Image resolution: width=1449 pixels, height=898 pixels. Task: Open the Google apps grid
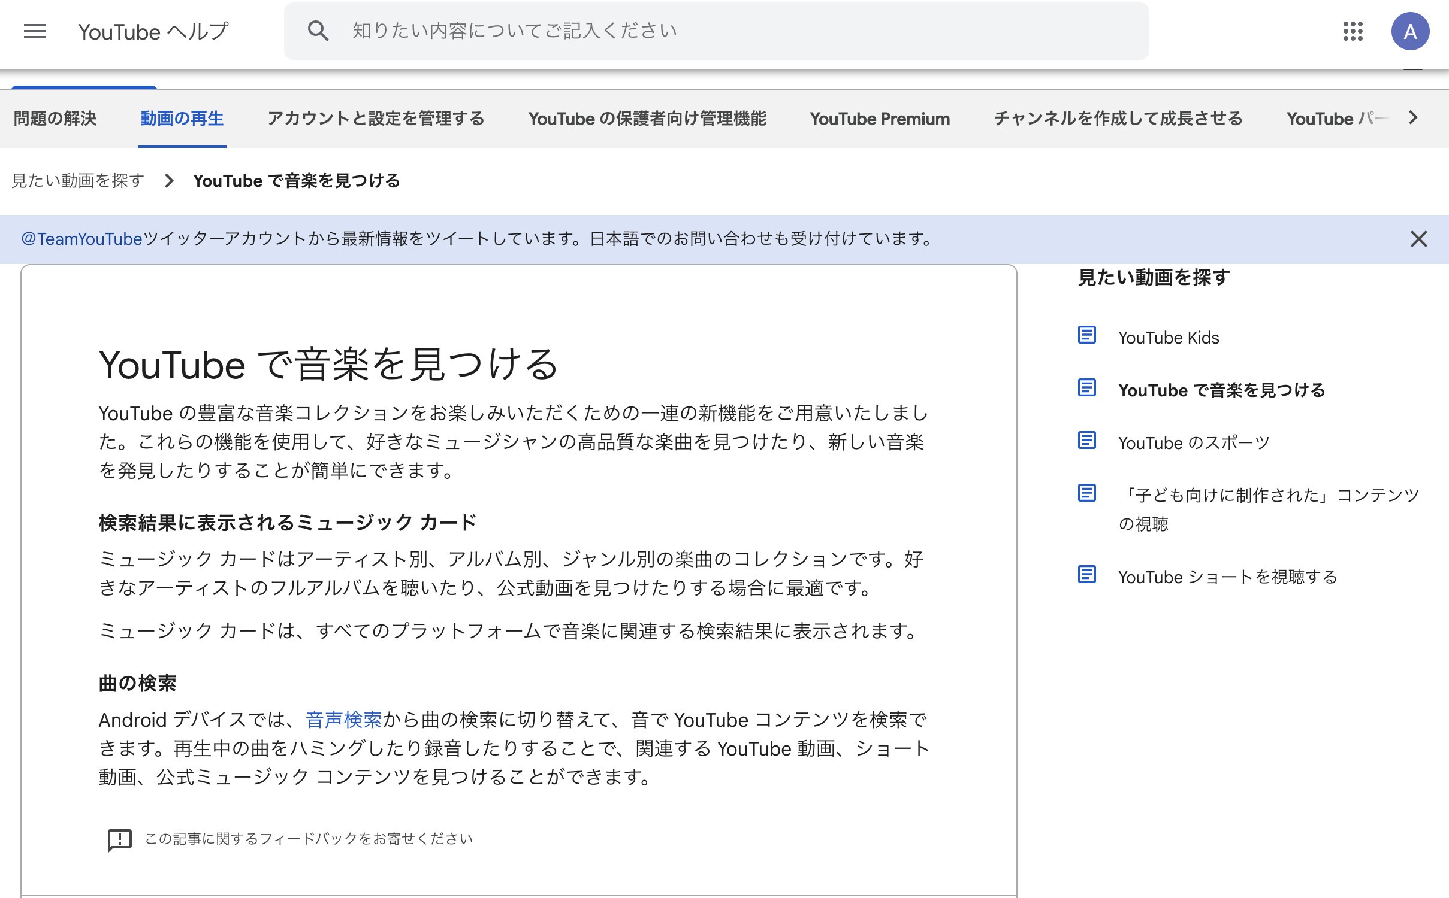click(1353, 31)
